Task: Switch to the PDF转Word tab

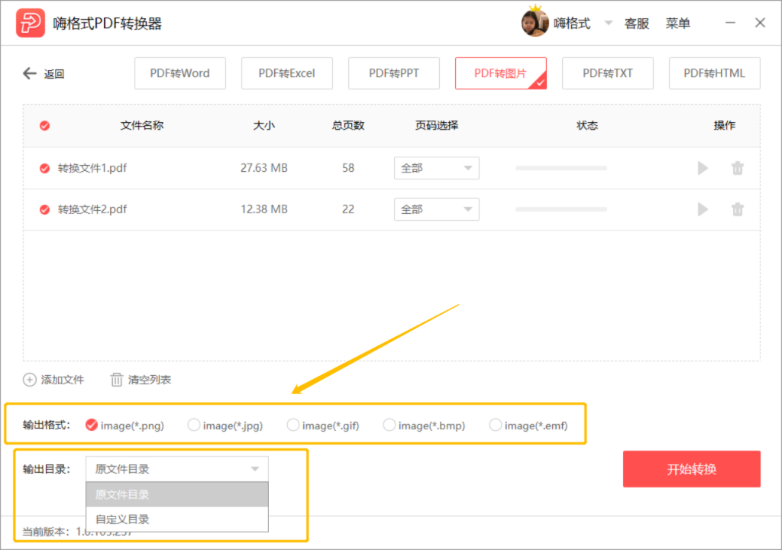Action: [x=180, y=73]
